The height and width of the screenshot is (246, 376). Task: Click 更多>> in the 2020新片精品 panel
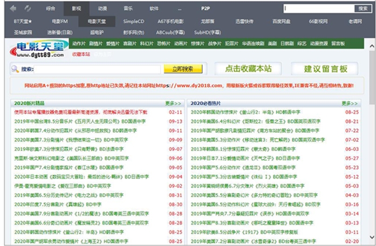(173, 104)
